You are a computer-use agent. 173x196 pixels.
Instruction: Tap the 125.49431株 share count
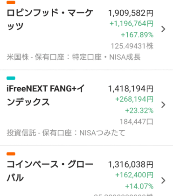pos(132,46)
